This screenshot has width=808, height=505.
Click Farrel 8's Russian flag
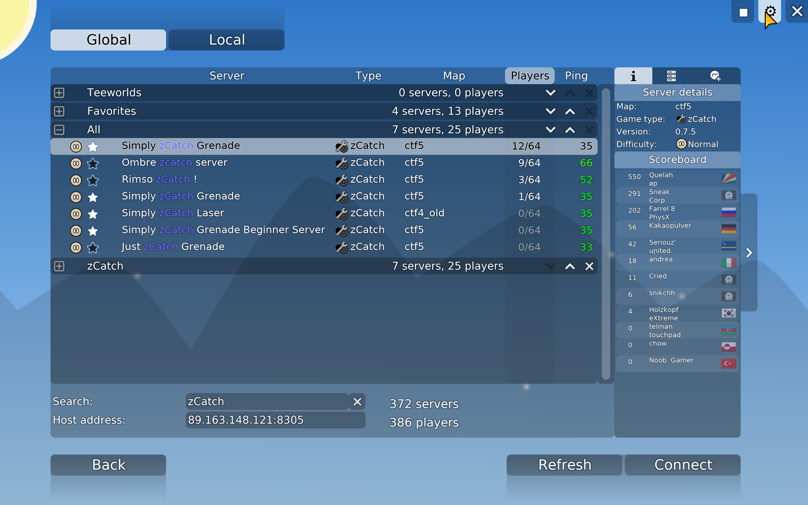click(x=729, y=212)
